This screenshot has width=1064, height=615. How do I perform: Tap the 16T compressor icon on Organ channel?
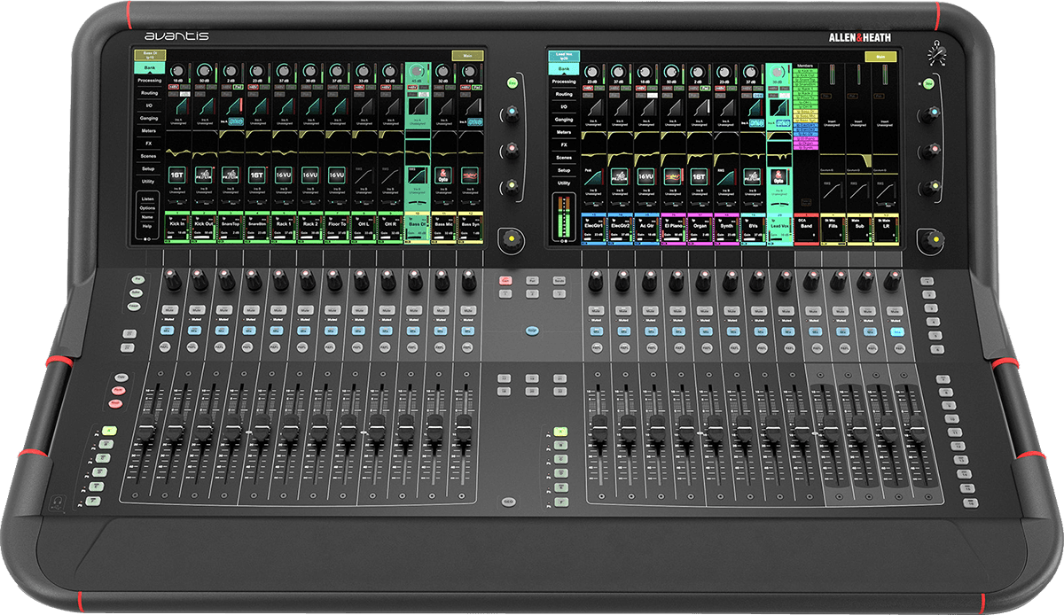[698, 175]
